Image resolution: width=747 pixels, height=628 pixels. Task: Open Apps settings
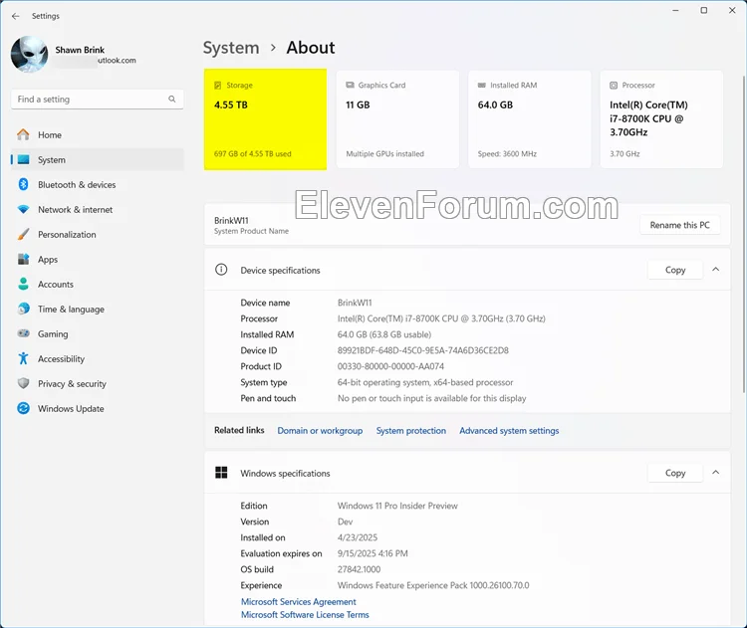pyautogui.click(x=98, y=260)
